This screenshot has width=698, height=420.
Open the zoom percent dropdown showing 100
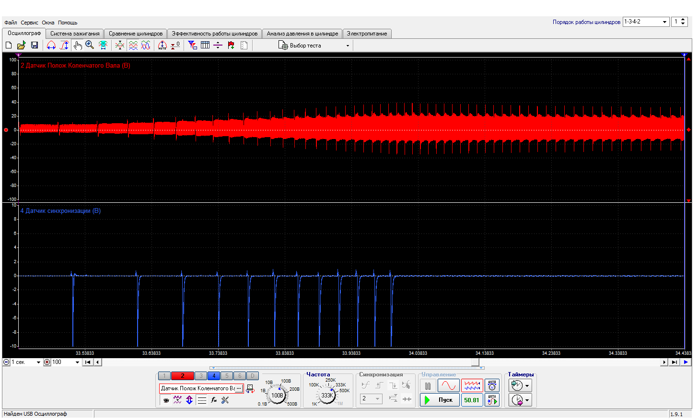click(x=66, y=362)
